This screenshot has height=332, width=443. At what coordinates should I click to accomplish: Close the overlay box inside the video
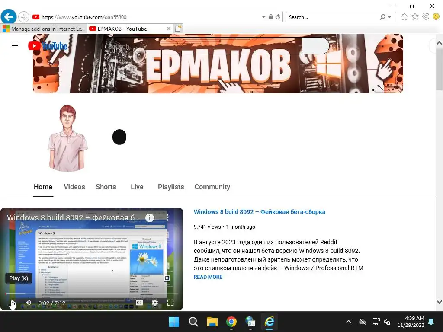[167, 278]
